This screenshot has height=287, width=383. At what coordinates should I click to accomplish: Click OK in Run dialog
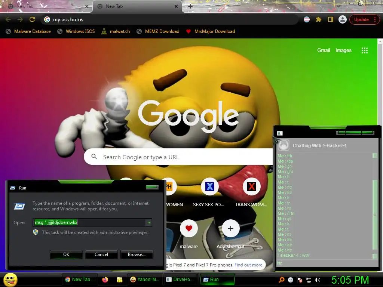(x=66, y=254)
